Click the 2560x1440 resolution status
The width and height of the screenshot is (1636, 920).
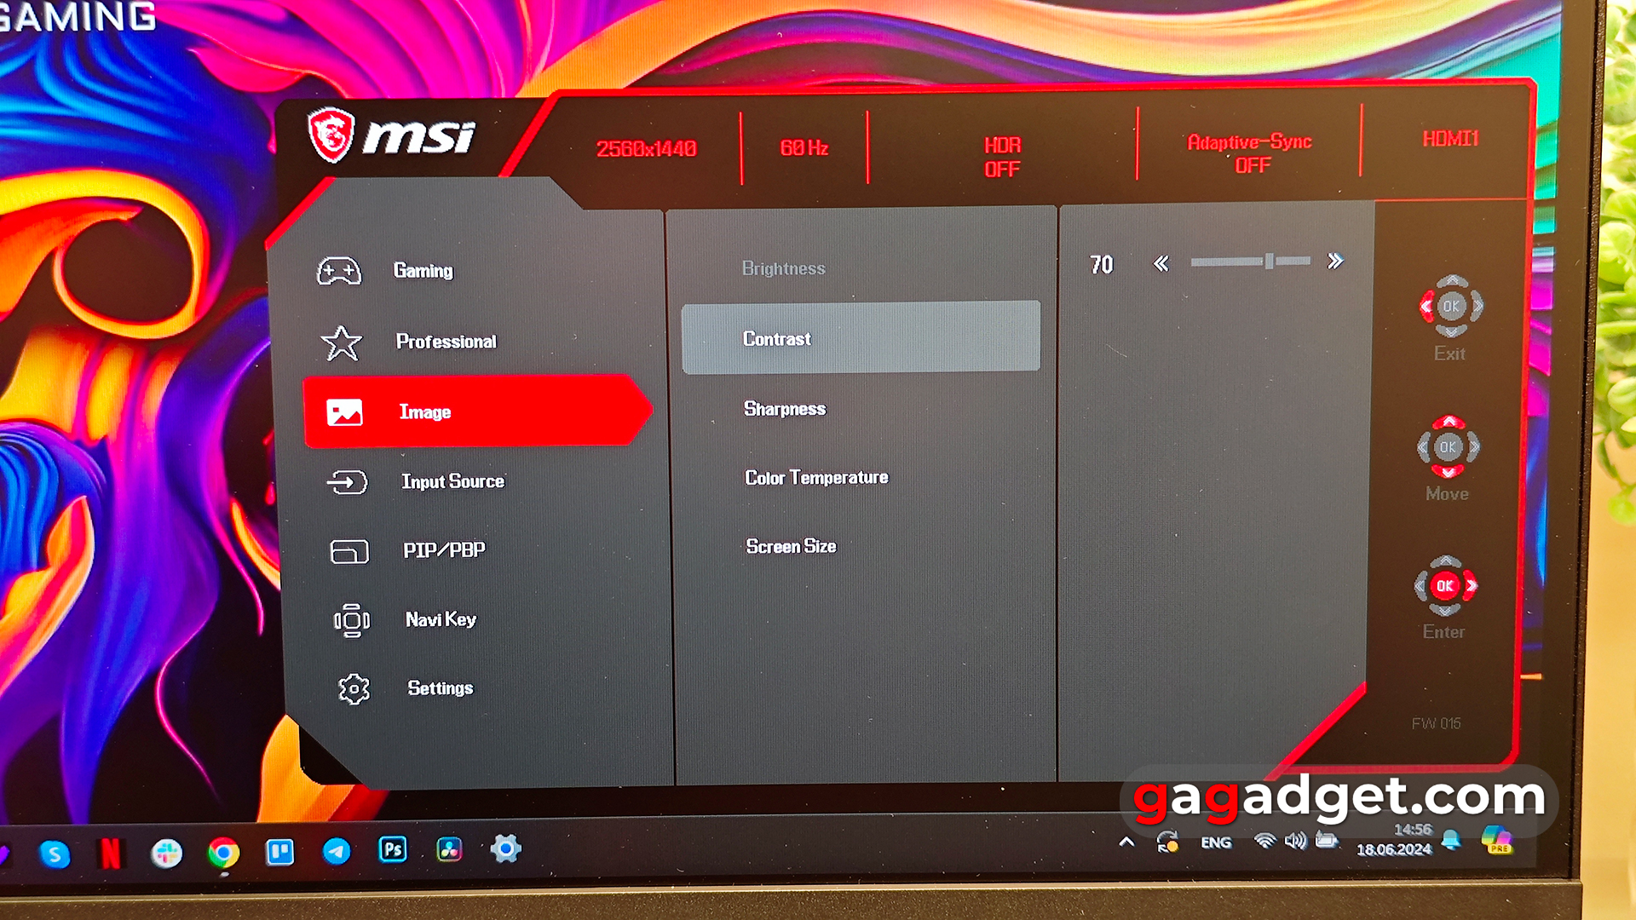pos(647,149)
